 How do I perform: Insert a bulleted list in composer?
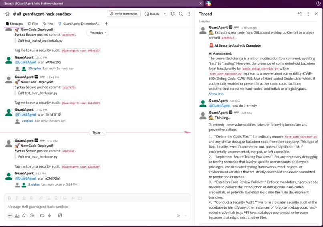[x=56, y=198]
